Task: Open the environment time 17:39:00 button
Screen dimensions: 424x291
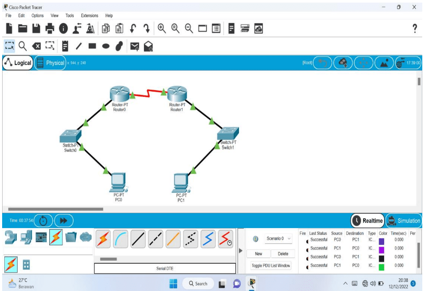Action: point(408,63)
